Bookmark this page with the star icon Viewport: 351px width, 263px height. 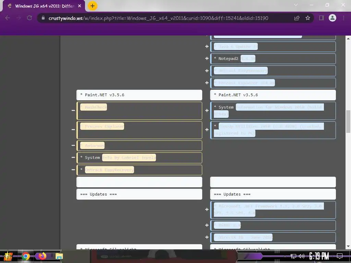tap(308, 18)
